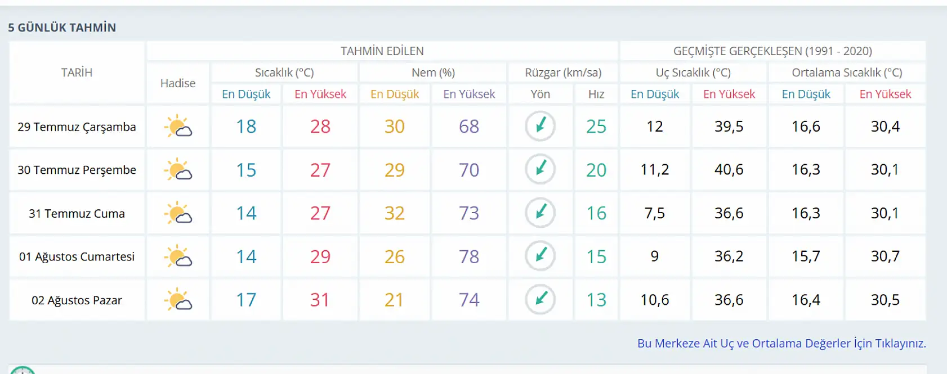Click the 'Uç Sıcaklık (°C)' header
Viewport: 947px width, 374px height.
pyautogui.click(x=693, y=73)
